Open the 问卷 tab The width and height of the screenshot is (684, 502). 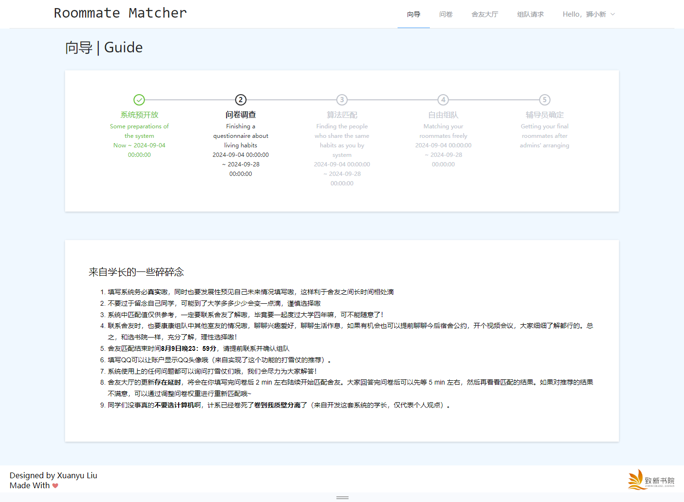[446, 14]
